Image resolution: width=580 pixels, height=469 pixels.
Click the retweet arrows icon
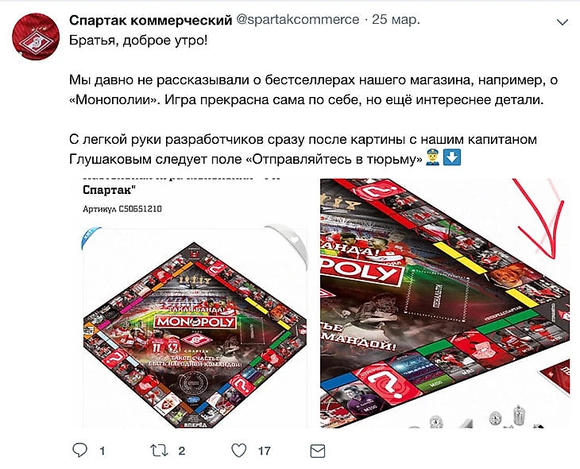pyautogui.click(x=159, y=451)
